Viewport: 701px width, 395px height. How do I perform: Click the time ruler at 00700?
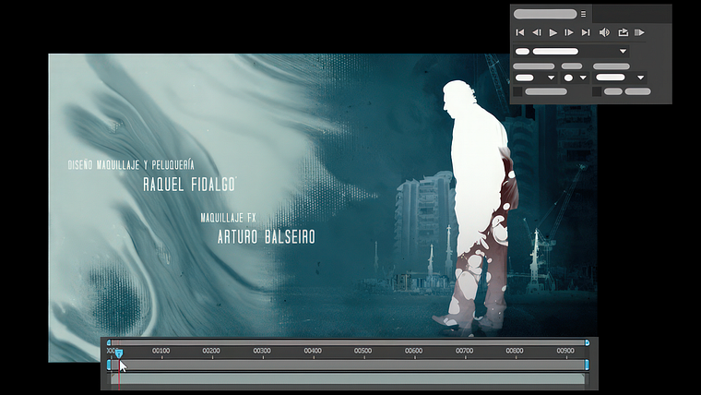pyautogui.click(x=465, y=351)
